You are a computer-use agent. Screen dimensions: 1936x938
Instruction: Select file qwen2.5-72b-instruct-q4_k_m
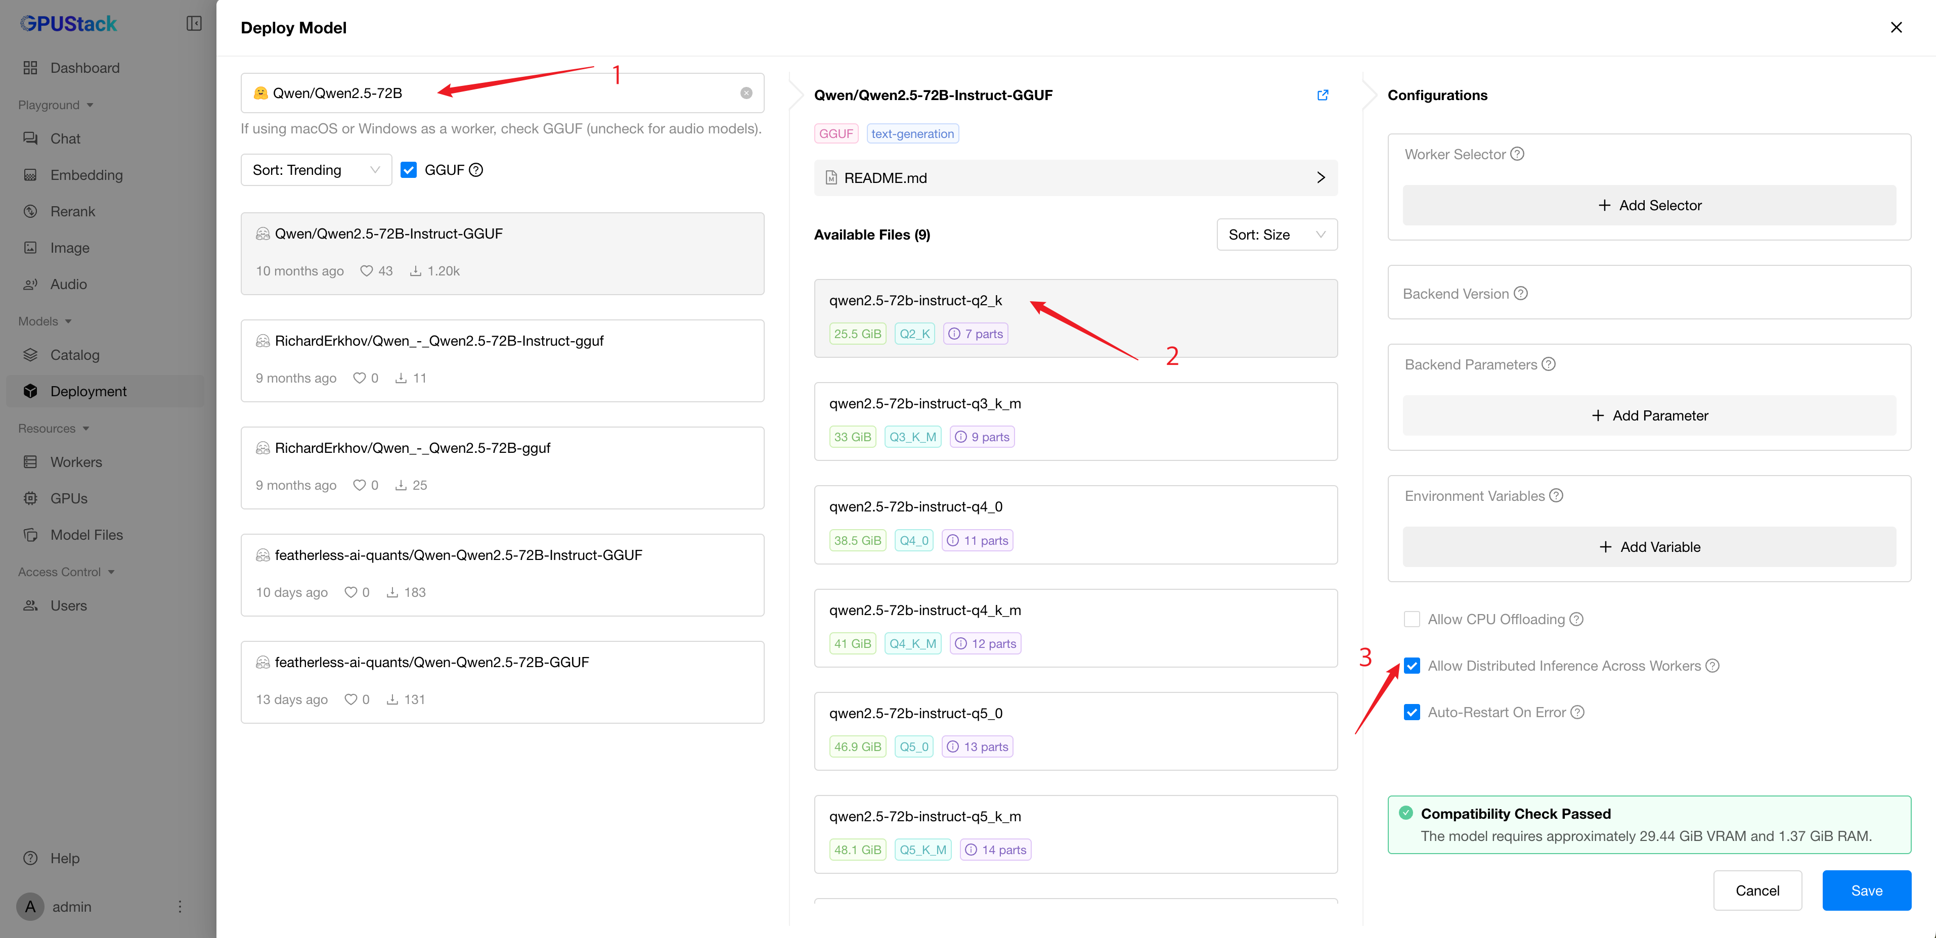1076,628
